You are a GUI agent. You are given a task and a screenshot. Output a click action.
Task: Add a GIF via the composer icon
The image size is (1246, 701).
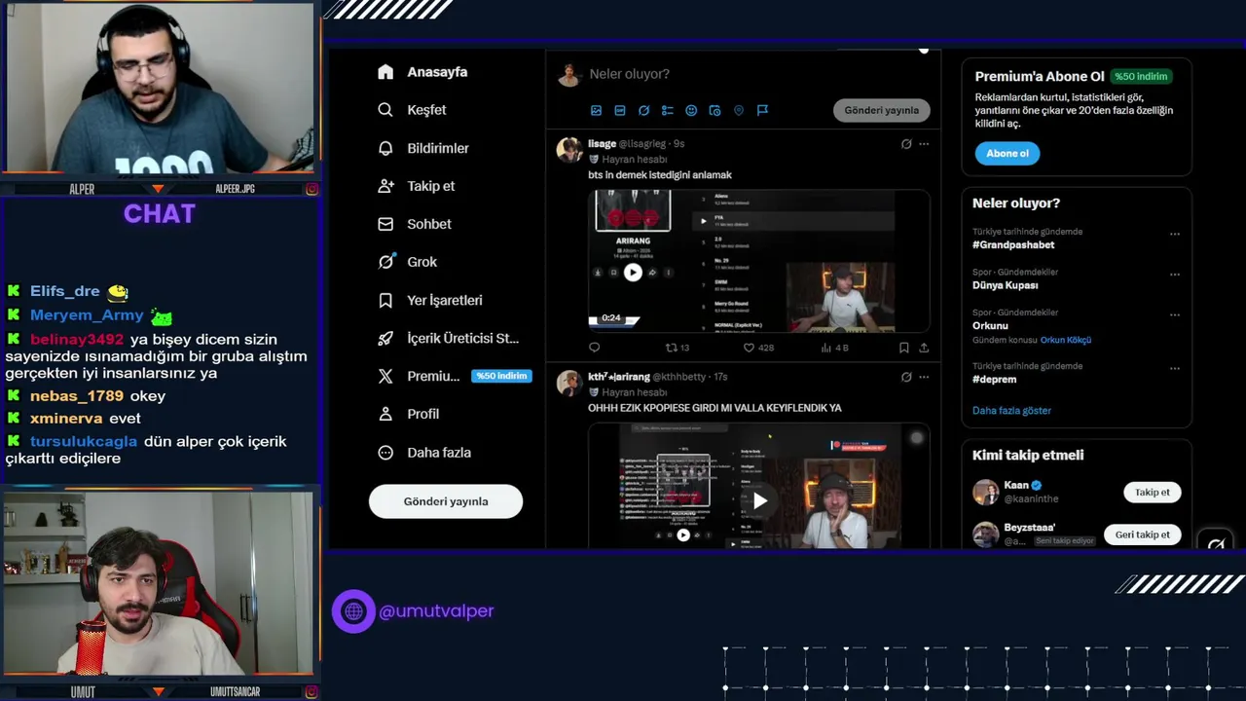pos(619,111)
